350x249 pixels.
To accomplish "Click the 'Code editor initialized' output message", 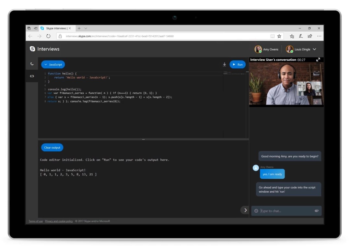I will point(104,160).
